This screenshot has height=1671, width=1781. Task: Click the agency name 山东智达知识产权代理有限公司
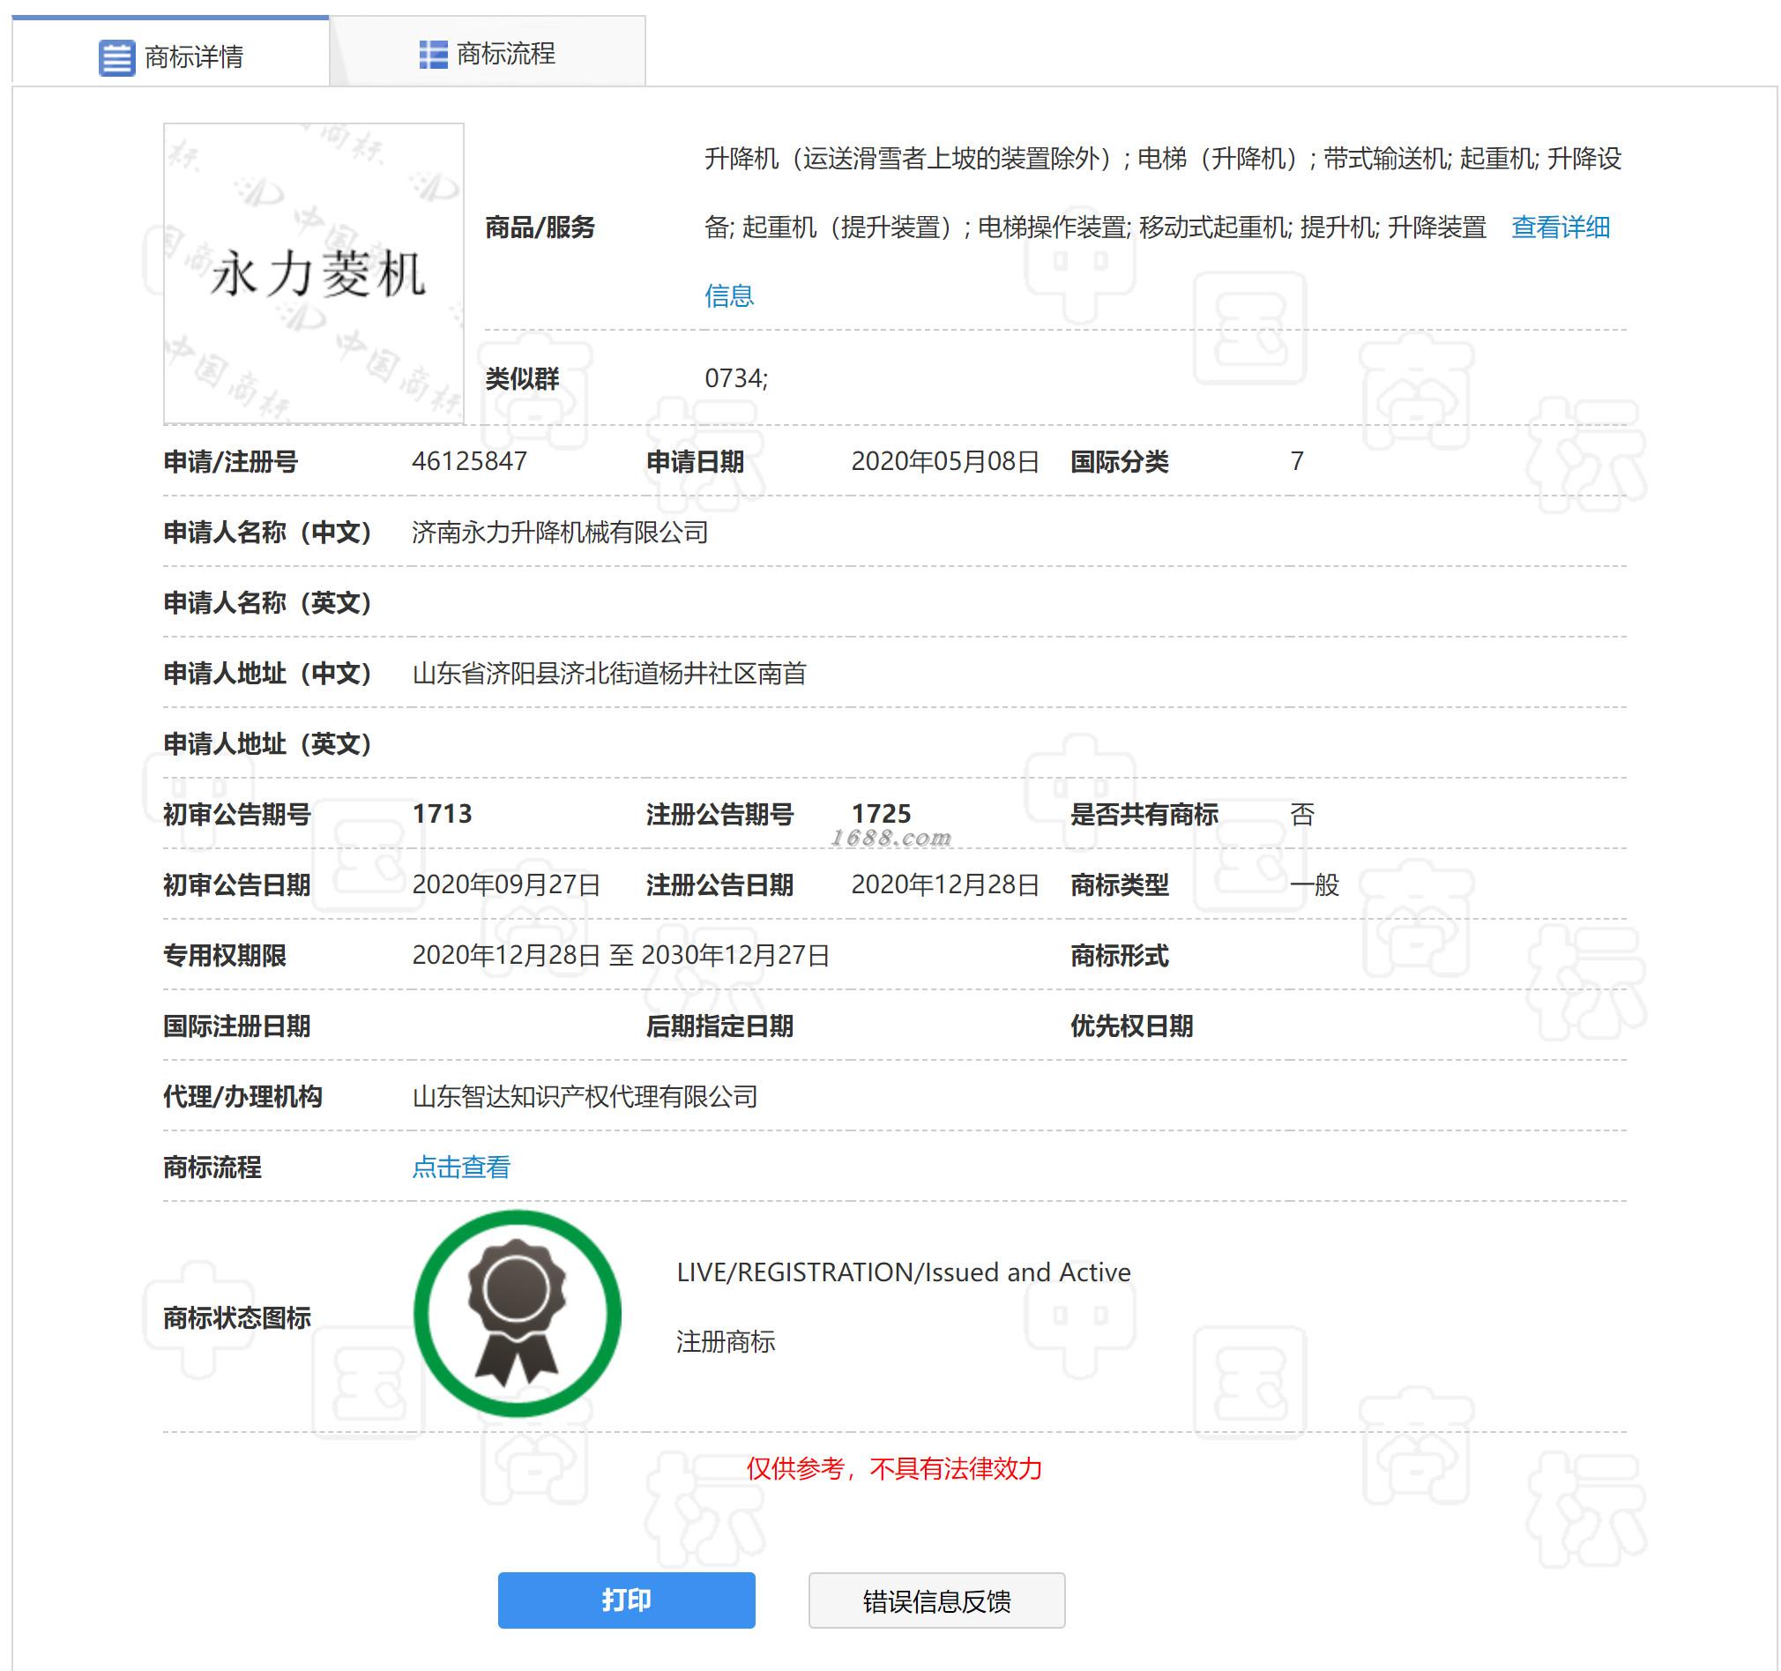click(x=584, y=1097)
